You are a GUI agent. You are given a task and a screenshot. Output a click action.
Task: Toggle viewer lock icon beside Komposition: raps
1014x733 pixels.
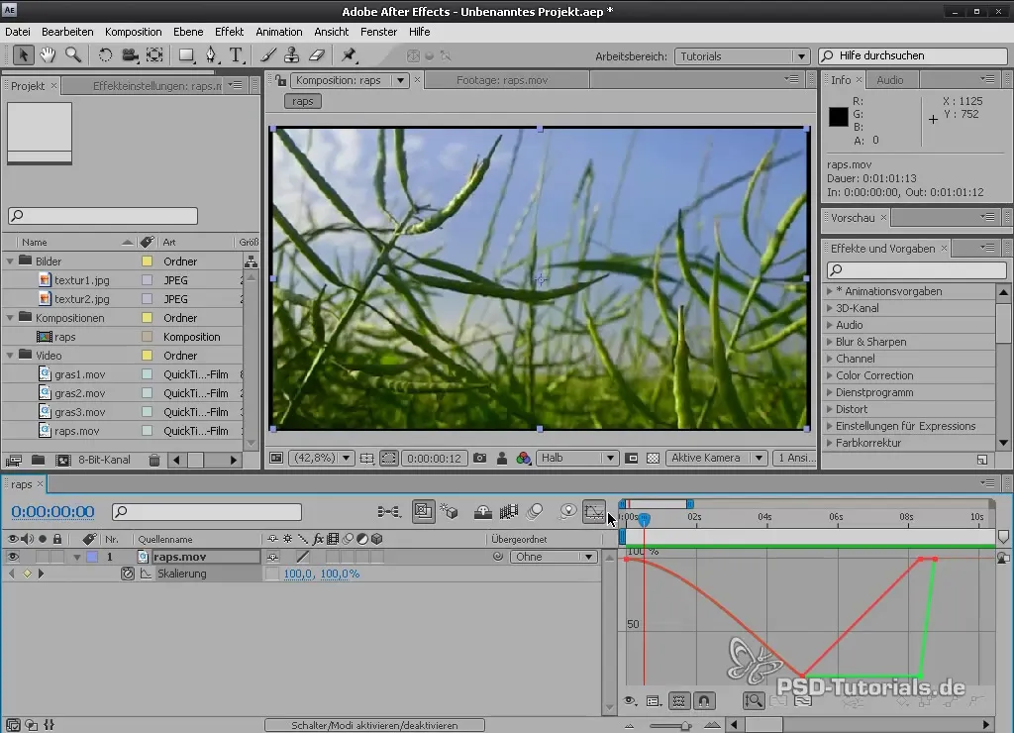tap(280, 80)
